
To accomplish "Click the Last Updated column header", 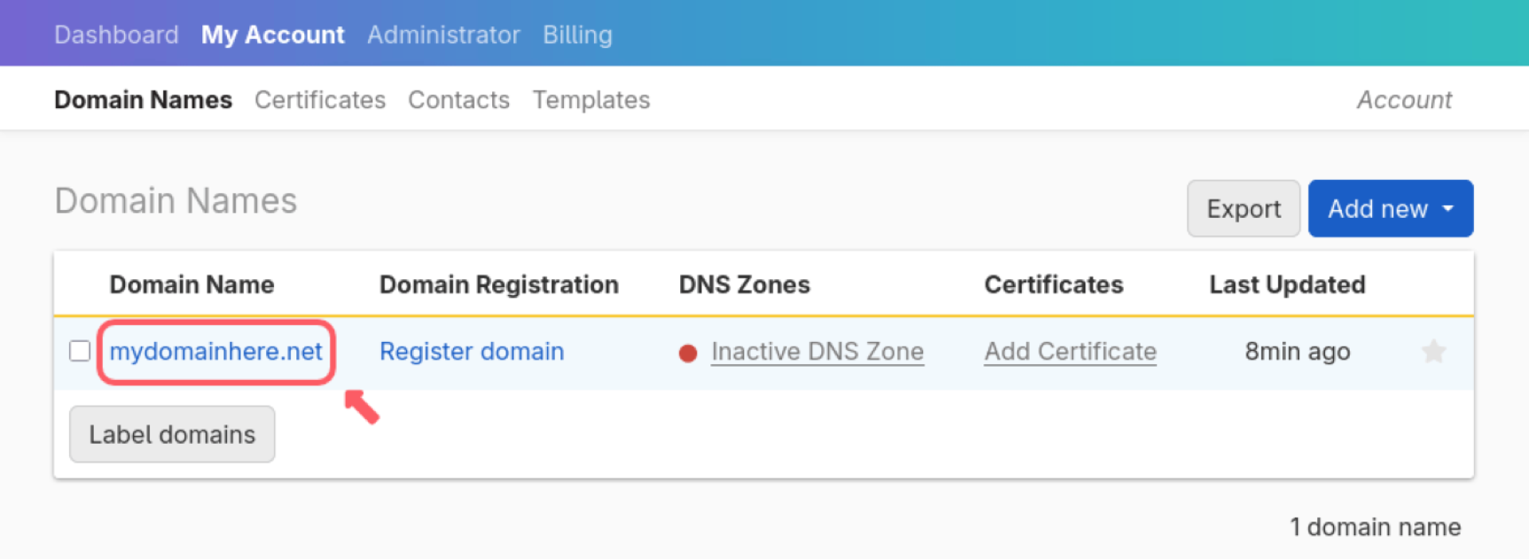I will 1287,285.
